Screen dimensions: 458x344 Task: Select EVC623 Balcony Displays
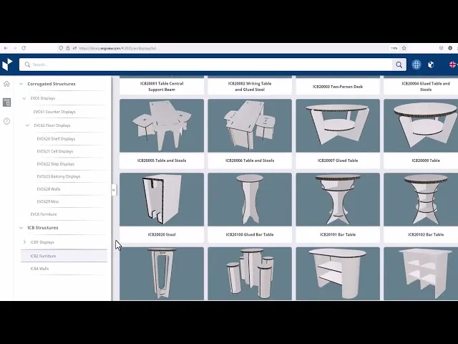[59, 176]
